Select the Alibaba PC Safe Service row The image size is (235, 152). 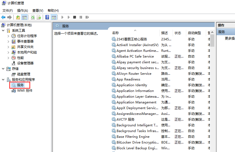[x=135, y=56]
